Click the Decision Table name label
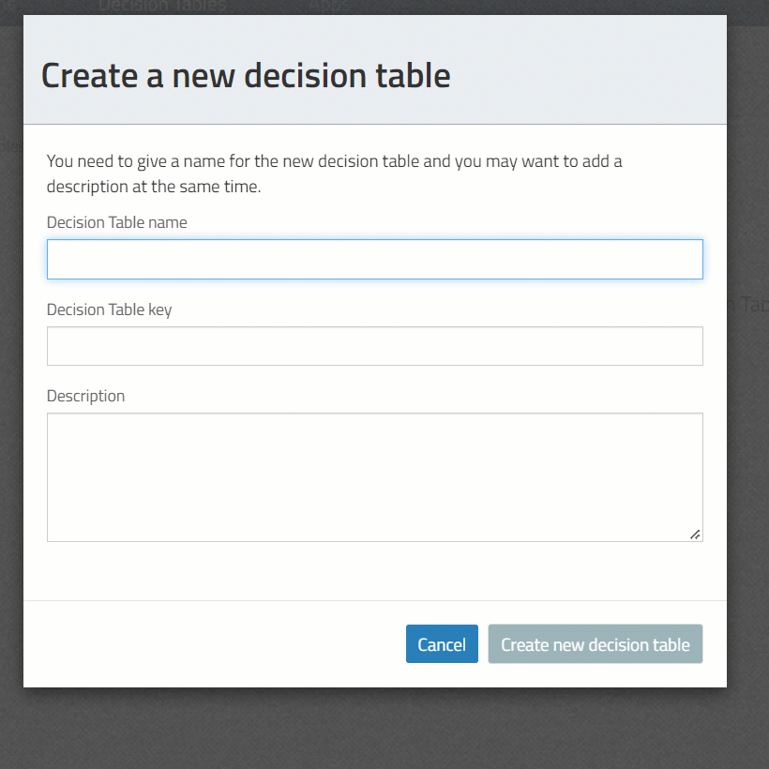 (116, 222)
